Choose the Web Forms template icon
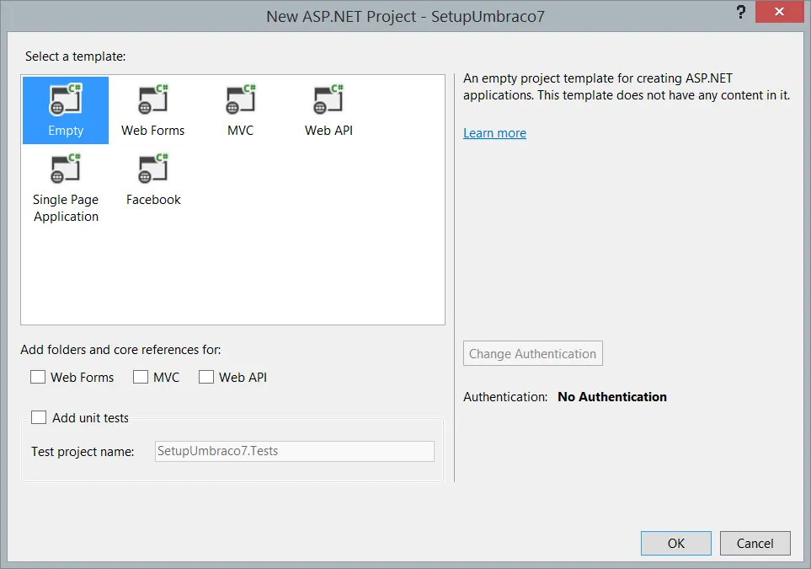Viewport: 811px width, 569px height. [152, 102]
